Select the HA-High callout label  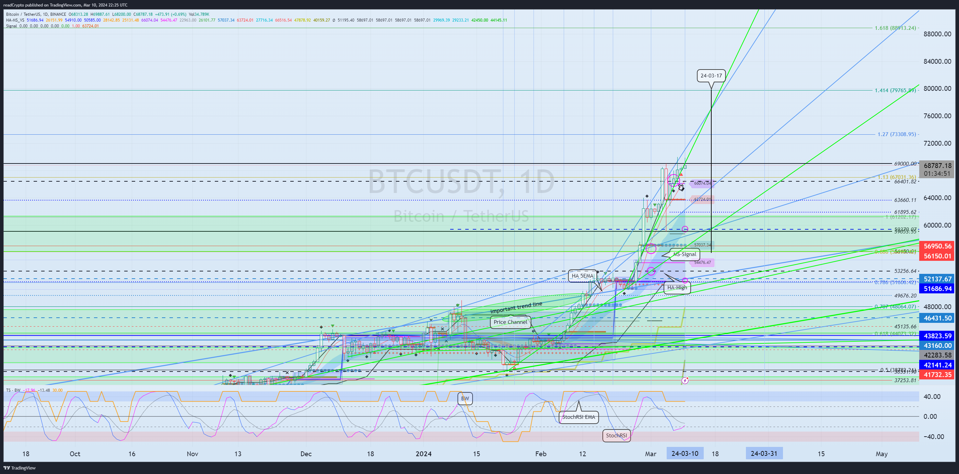point(677,287)
